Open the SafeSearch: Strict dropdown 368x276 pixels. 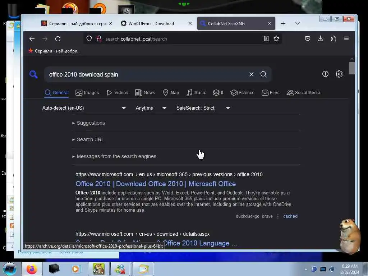tap(203, 108)
